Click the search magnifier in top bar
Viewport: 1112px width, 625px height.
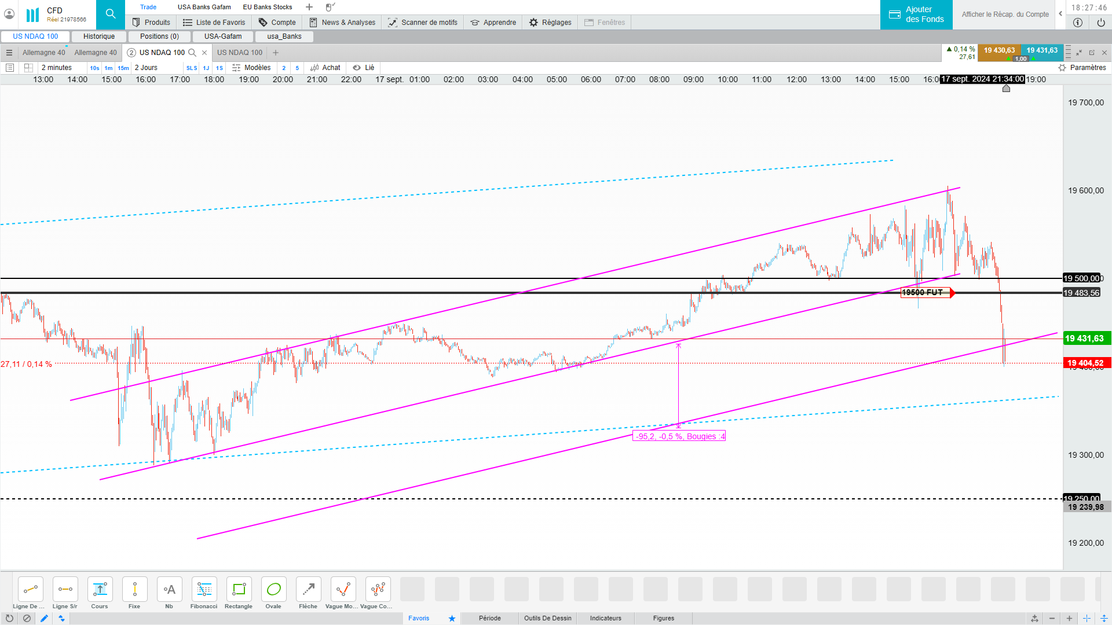(110, 14)
